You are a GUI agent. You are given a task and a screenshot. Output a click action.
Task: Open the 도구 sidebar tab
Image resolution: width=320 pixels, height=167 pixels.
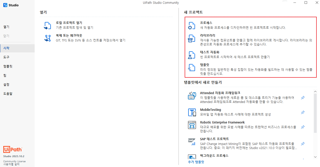click(17, 57)
